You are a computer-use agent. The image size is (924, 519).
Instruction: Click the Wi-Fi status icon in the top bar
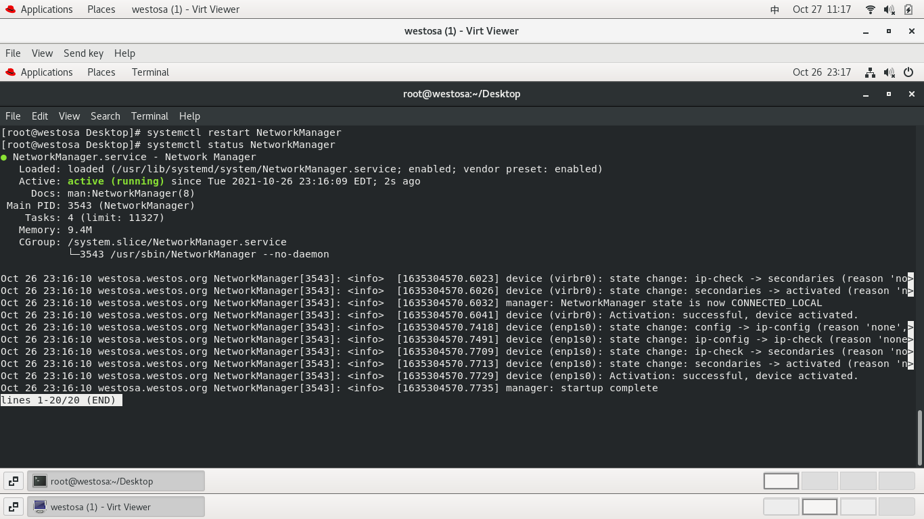click(870, 9)
